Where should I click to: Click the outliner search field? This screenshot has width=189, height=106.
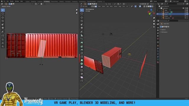[171, 4]
